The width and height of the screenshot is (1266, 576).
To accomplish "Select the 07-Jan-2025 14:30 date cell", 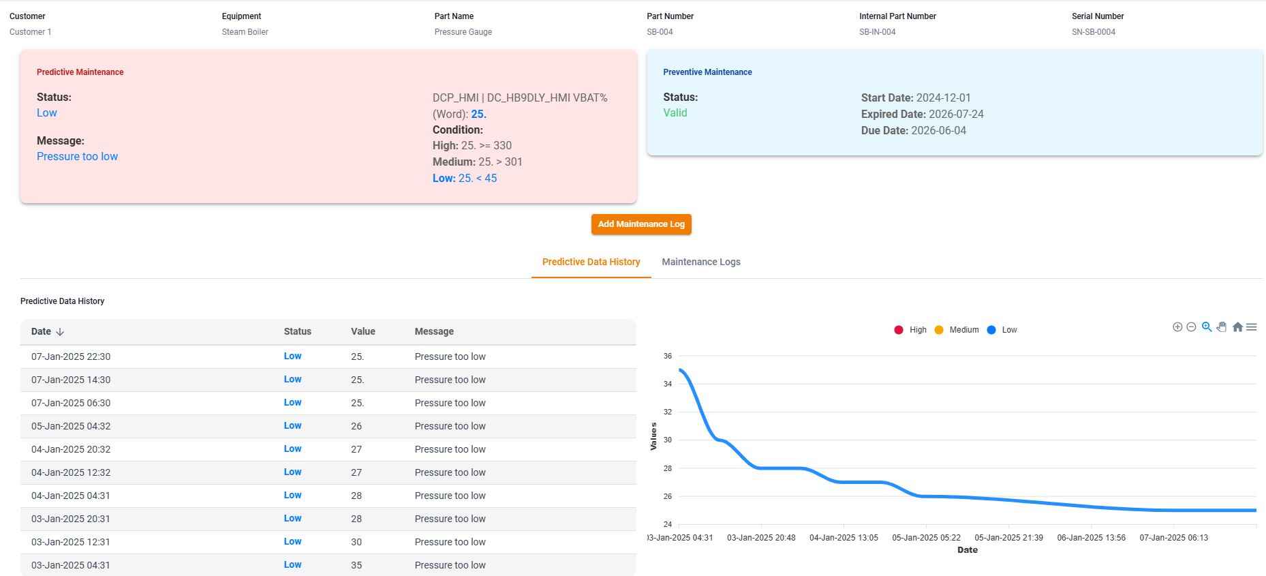I will (x=71, y=380).
